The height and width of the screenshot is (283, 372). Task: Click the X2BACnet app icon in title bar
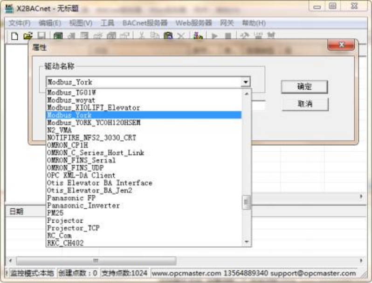[x=9, y=8]
